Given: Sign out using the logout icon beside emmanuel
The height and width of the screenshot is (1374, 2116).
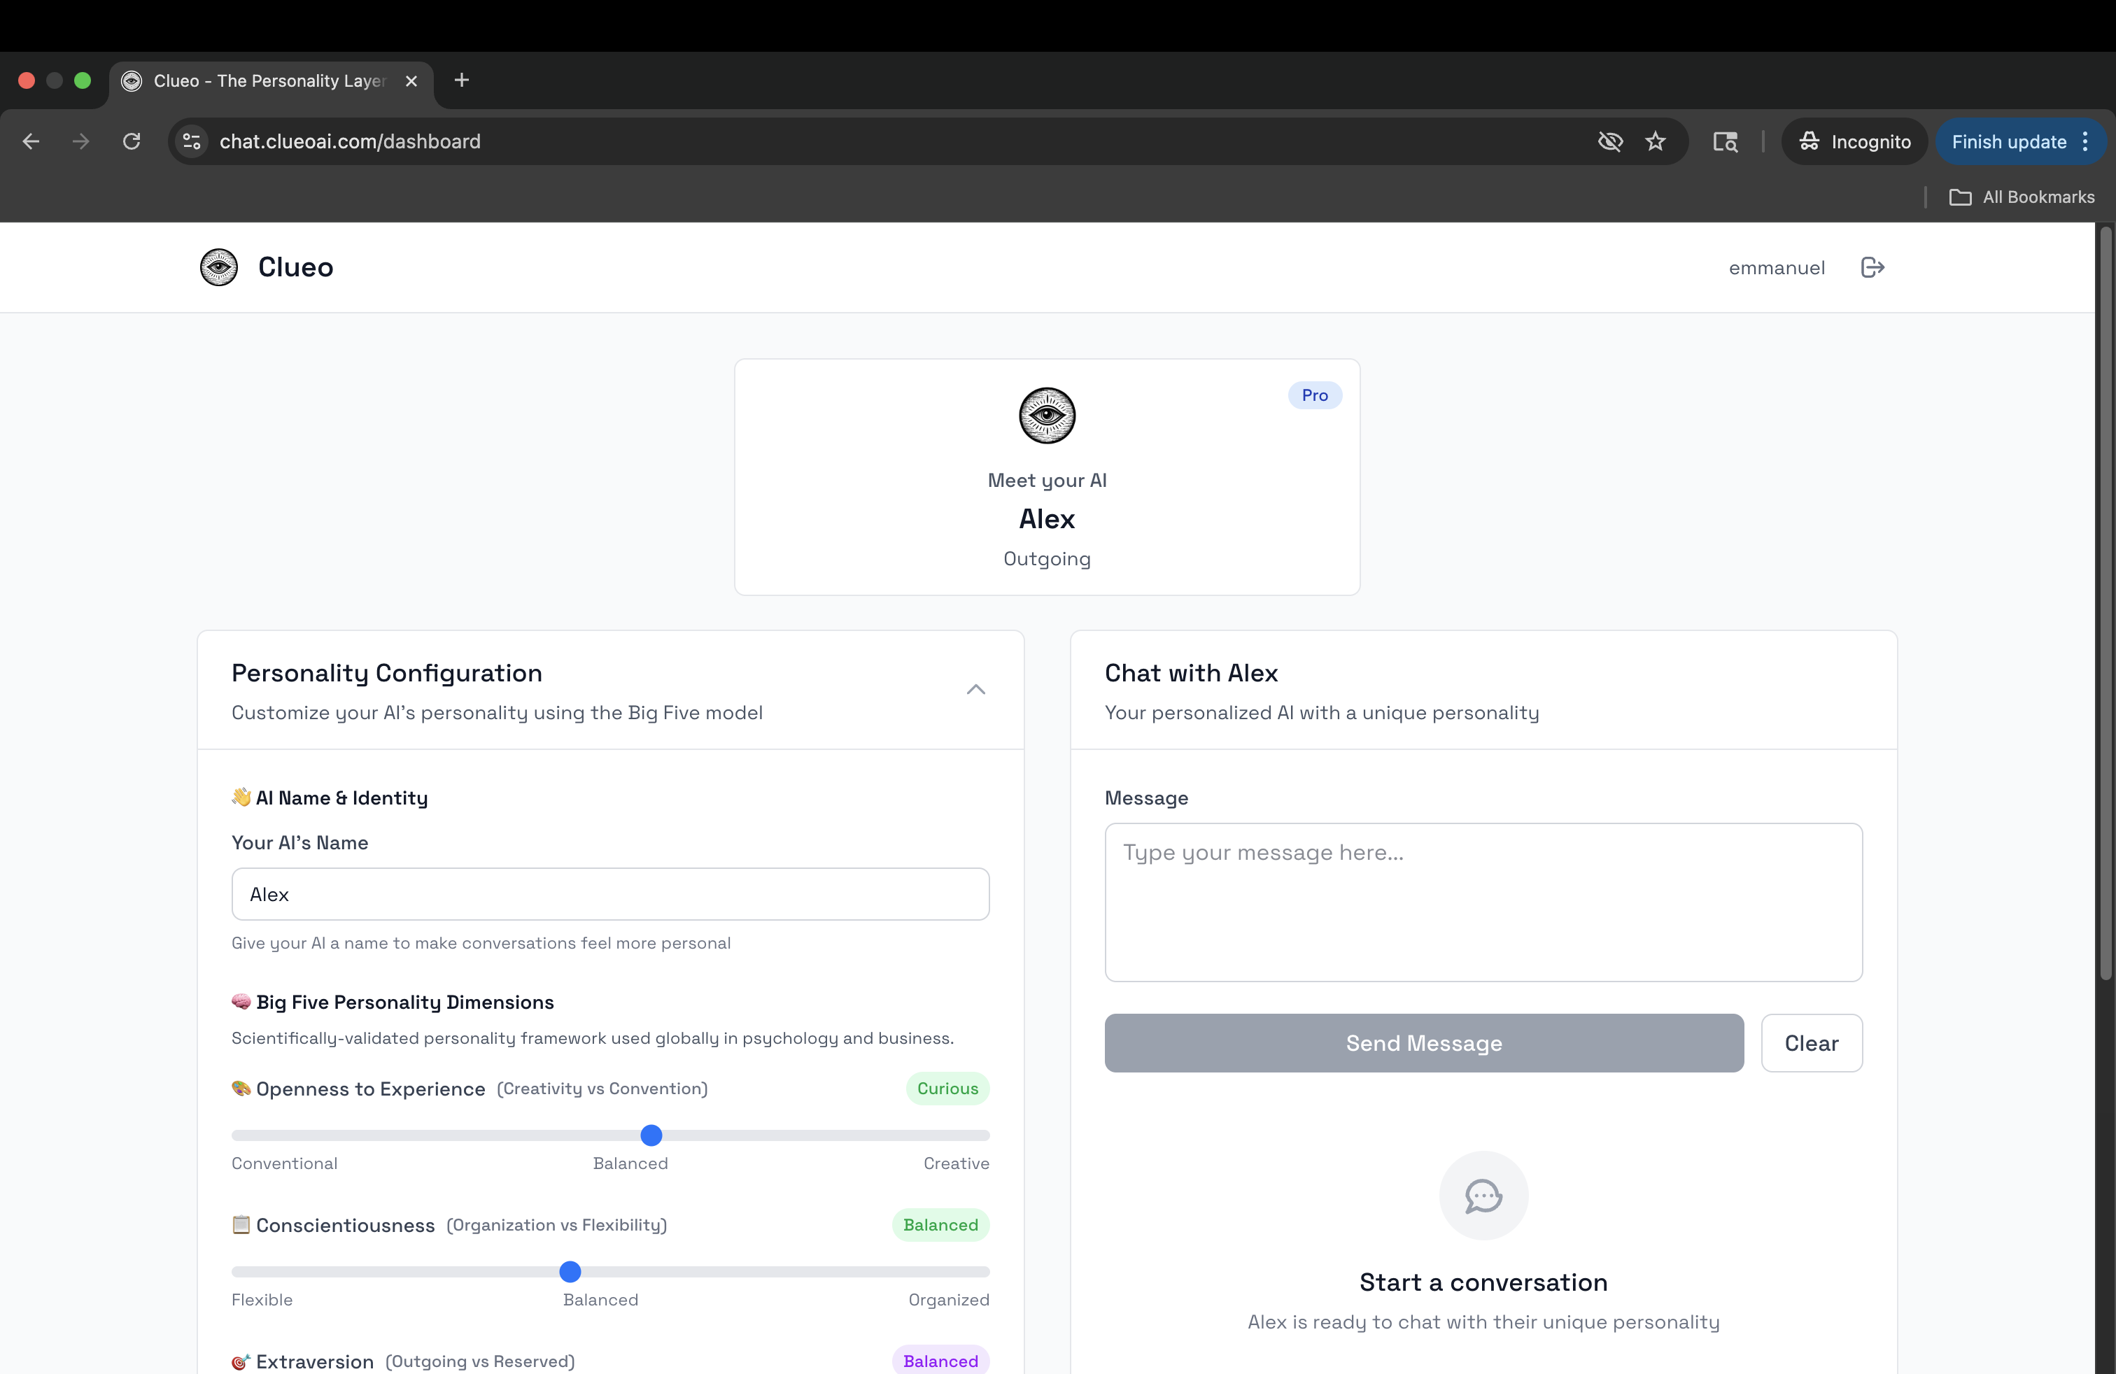Looking at the screenshot, I should point(1872,267).
